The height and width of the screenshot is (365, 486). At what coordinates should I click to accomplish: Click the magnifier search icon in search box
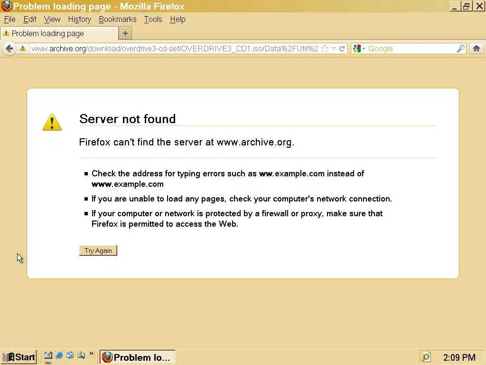coord(460,49)
